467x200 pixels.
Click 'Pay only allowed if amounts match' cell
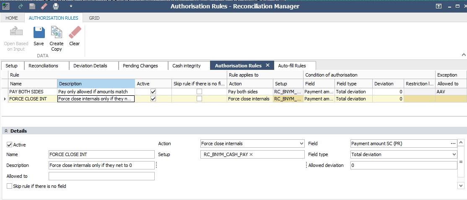[96, 92]
